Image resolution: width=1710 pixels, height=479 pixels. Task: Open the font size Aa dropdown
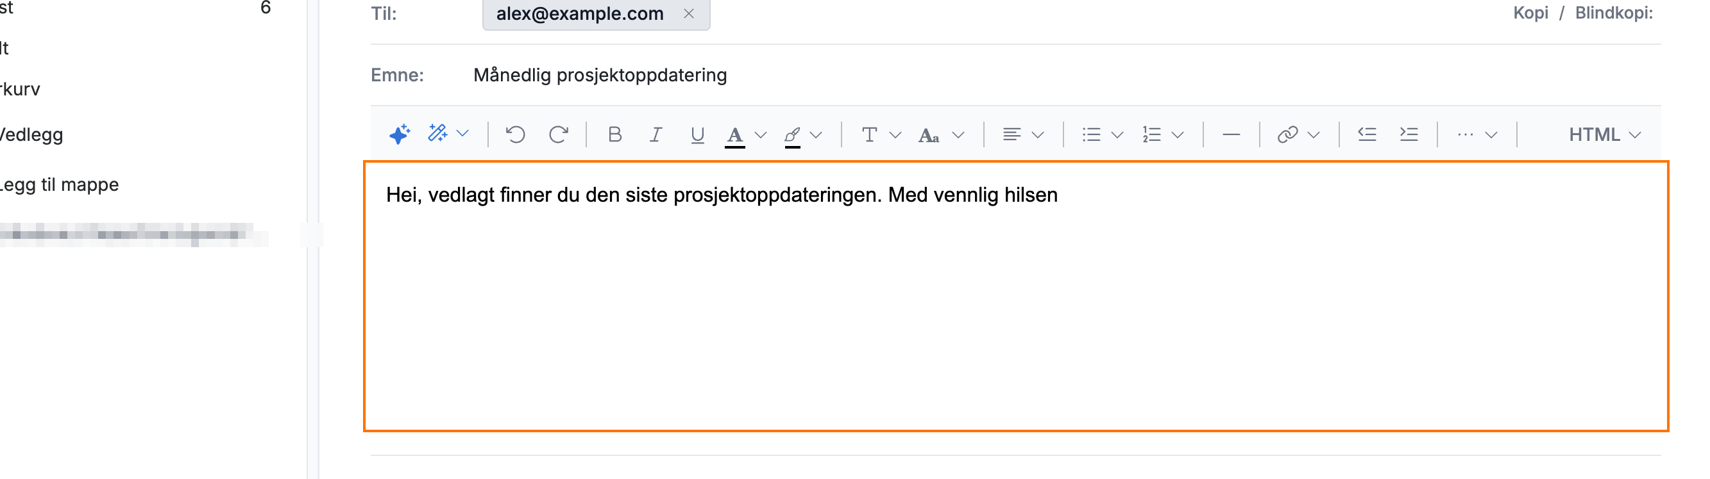pos(958,135)
